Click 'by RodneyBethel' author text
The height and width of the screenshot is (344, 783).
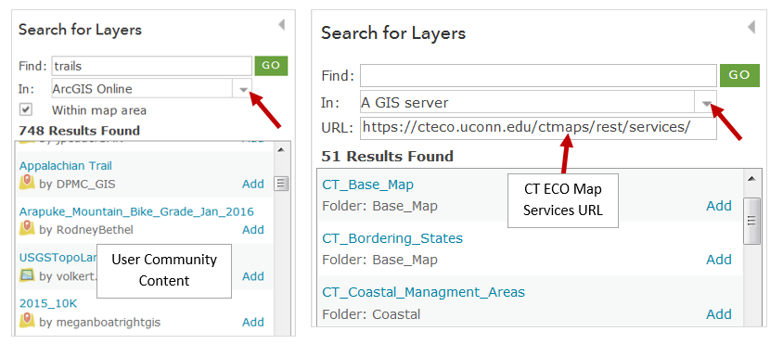[86, 230]
